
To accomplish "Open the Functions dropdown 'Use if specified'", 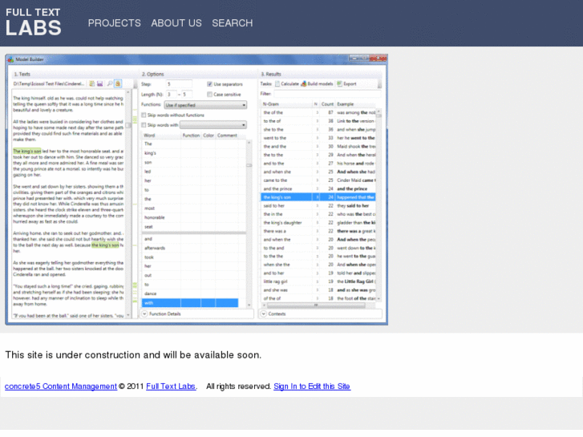I will (x=205, y=105).
